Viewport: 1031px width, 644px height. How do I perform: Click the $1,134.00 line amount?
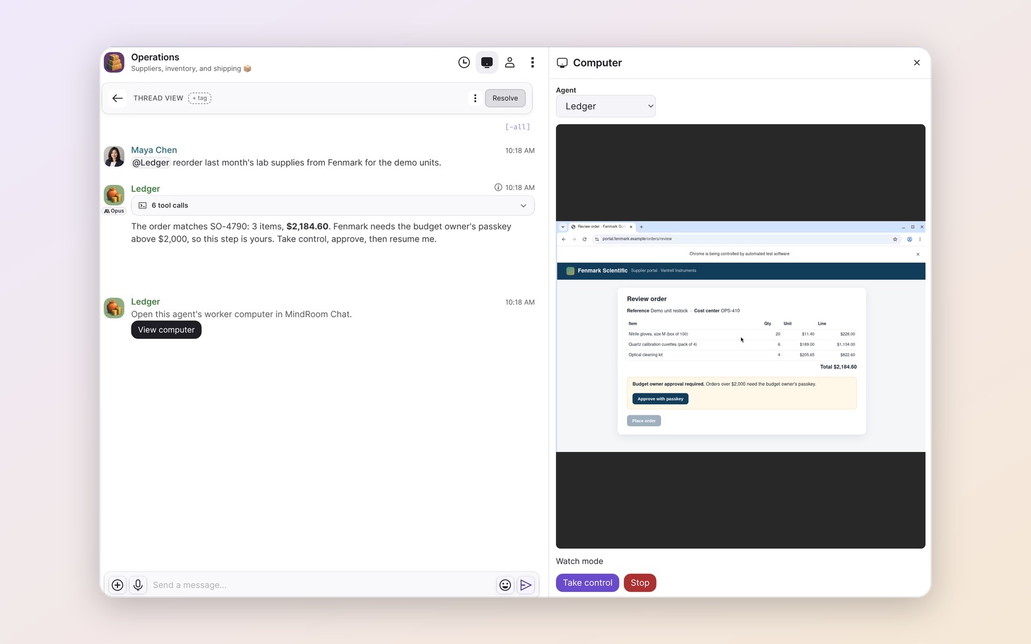tap(846, 345)
